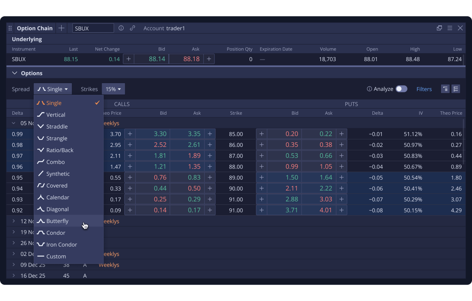The image size is (472, 301).
Task: Click the Spread Single dropdown button
Action: coord(53,89)
